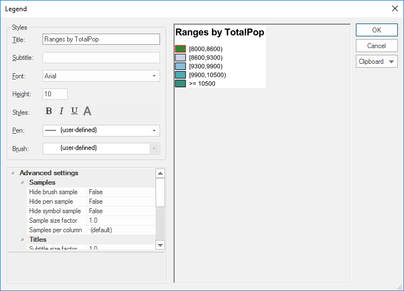
Task: Click the Title text field
Action: pyautogui.click(x=101, y=39)
